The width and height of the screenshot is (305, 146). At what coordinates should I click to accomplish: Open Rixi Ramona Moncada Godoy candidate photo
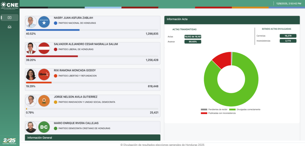pos(31,74)
